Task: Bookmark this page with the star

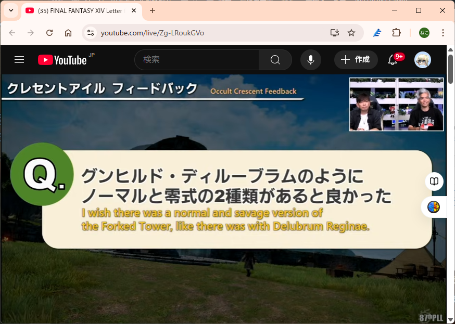Action: (x=351, y=33)
